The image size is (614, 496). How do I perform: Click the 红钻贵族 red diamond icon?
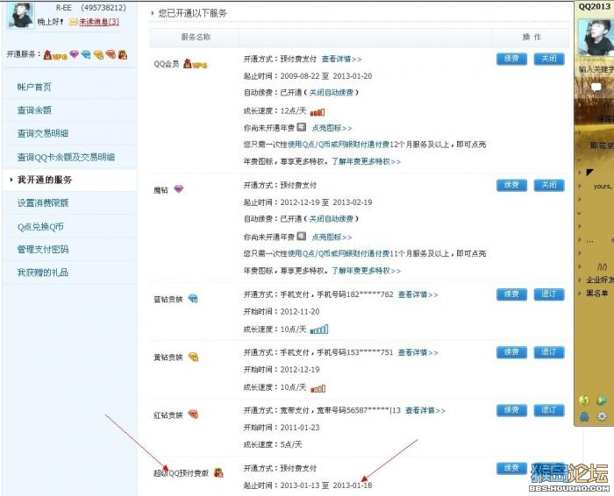[193, 415]
